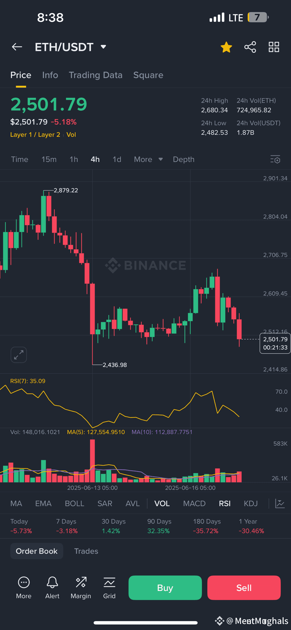Tap the back arrow icon

pos(17,47)
